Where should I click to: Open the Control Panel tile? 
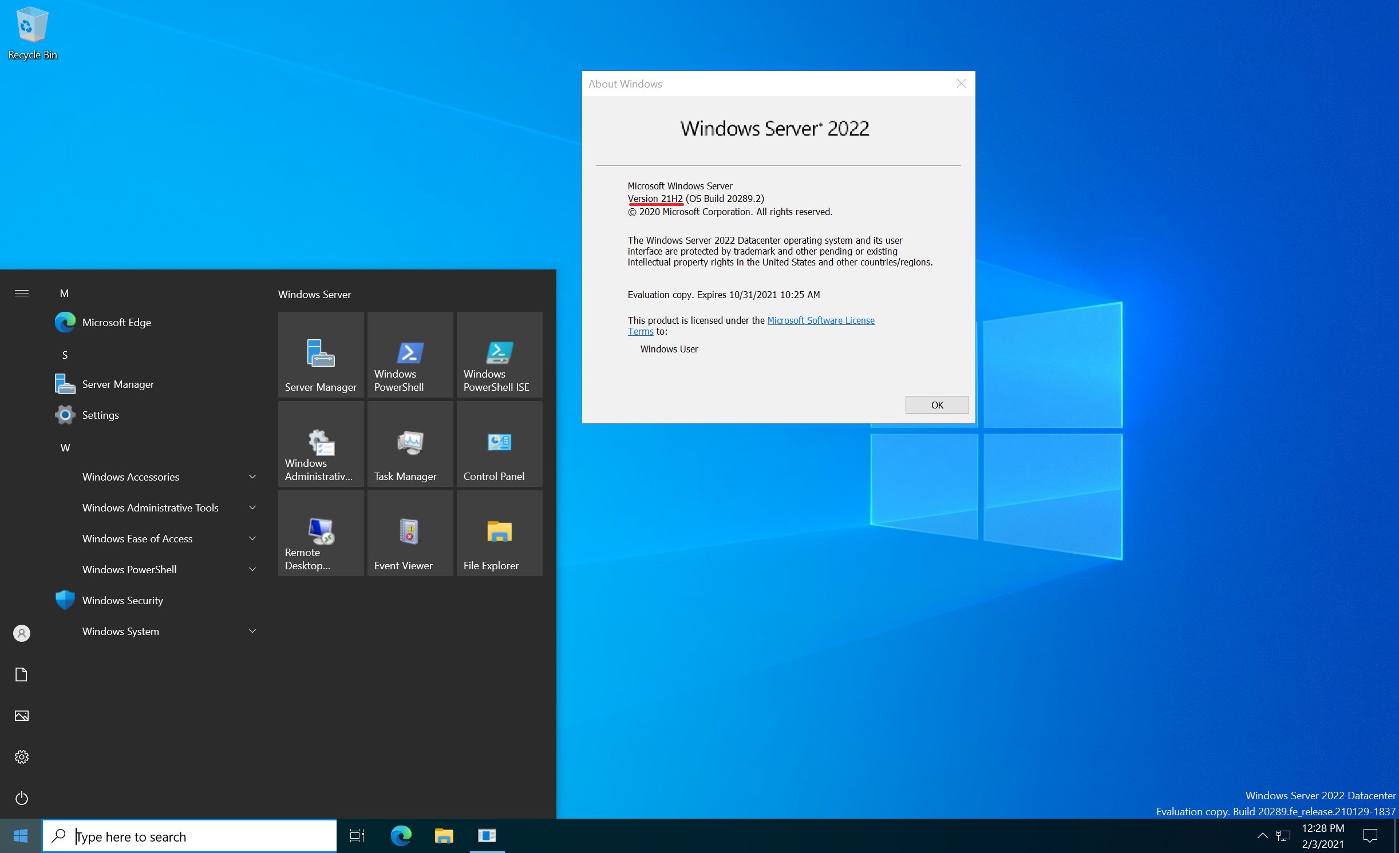tap(499, 444)
